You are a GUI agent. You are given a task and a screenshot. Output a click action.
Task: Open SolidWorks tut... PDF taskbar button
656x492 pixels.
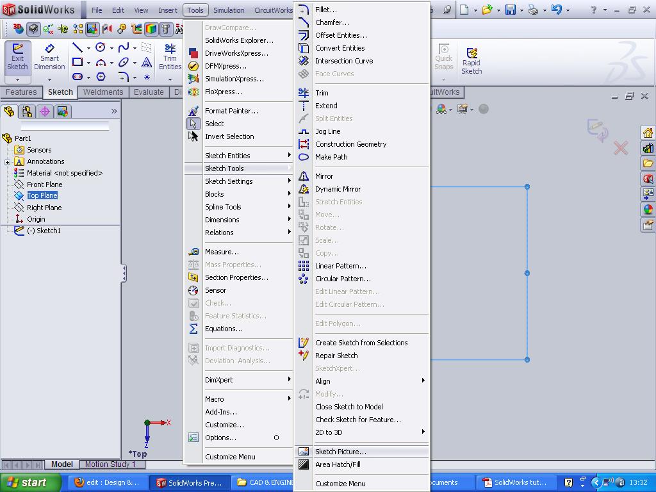[516, 483]
